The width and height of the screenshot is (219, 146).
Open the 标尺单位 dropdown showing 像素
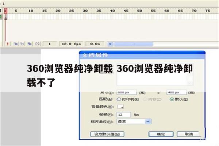click(x=134, y=122)
